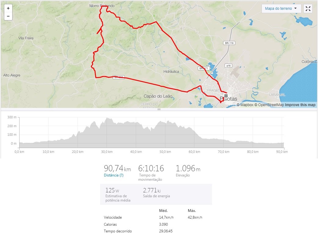Click the Morro Redondo map label

tap(102, 6)
